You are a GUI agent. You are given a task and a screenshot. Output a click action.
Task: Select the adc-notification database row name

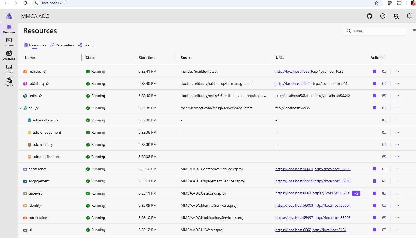(46, 157)
